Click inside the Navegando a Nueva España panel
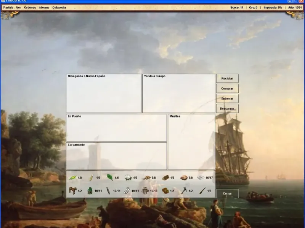Viewport: 305px width, 228px height. 104,93
